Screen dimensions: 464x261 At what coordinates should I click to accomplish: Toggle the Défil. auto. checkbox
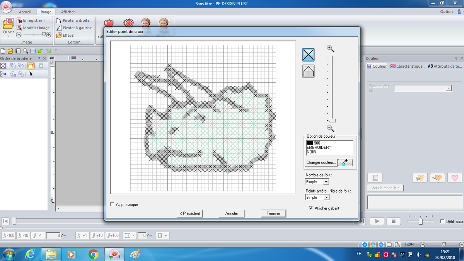pos(442,222)
